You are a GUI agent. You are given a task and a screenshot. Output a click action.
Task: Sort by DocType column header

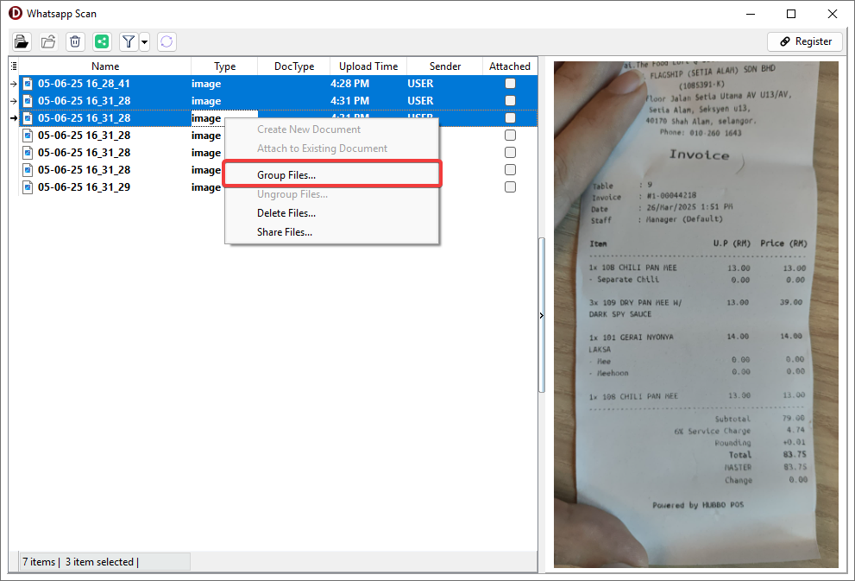[294, 66]
